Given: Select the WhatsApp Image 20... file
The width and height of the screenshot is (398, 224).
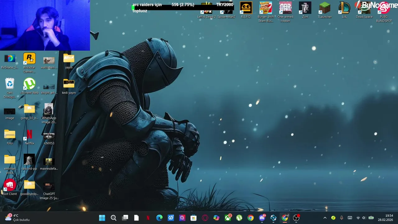Looking at the screenshot, I should tap(49, 114).
